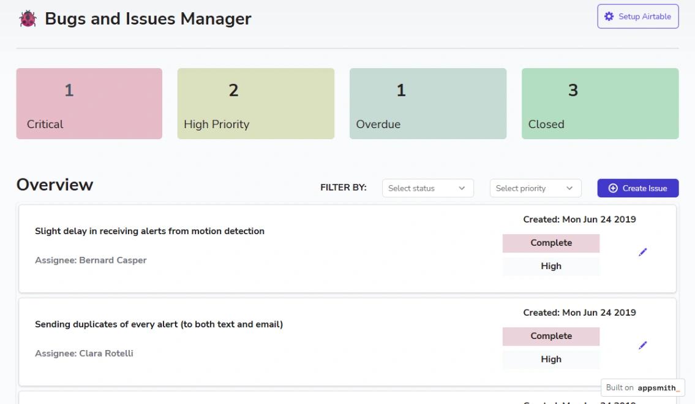The image size is (695, 404).
Task: Click Complete status of motion detection issue
Action: point(551,243)
